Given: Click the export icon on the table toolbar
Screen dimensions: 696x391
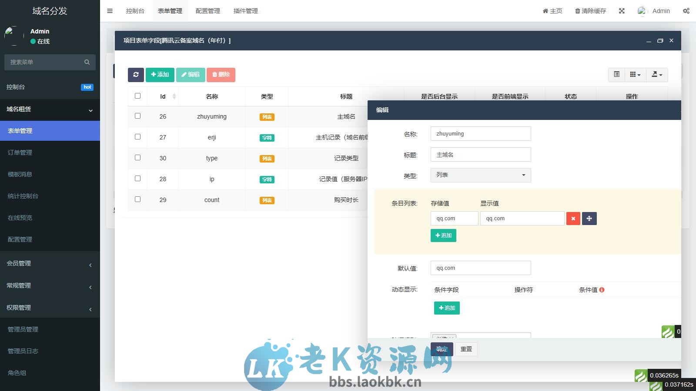Looking at the screenshot, I should tap(656, 74).
